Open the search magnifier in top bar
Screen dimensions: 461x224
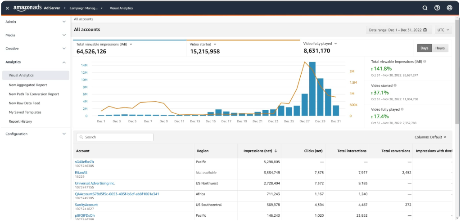[425, 8]
